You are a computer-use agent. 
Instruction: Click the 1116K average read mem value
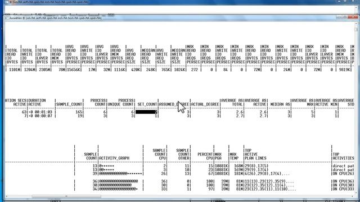(119, 70)
